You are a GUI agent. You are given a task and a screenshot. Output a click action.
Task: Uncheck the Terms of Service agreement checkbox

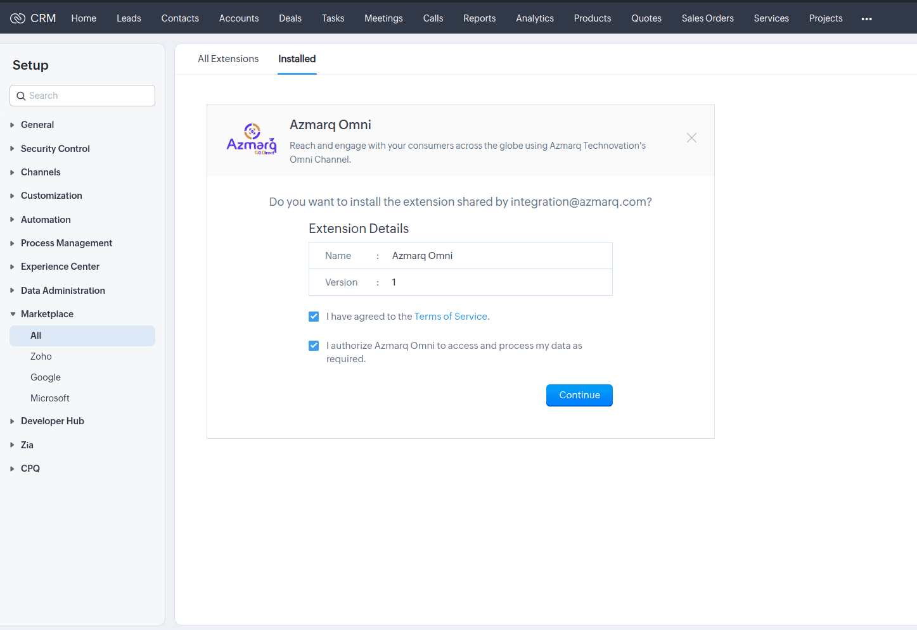(x=314, y=317)
